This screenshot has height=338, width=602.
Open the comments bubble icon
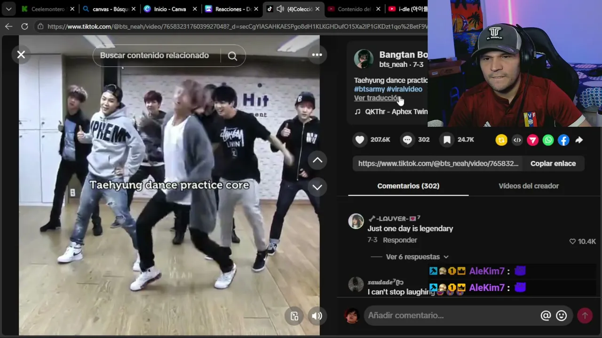tap(407, 140)
